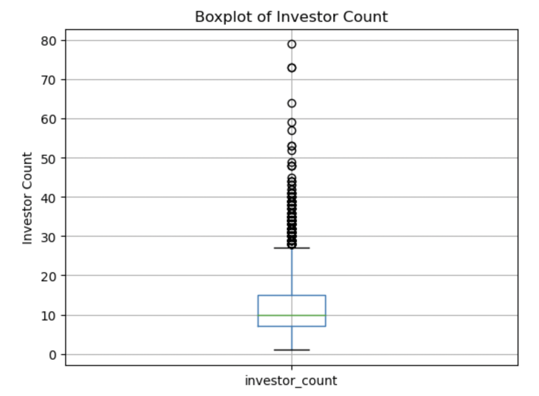Select the outlier circle near 73
This screenshot has height=396, width=539.
click(291, 68)
